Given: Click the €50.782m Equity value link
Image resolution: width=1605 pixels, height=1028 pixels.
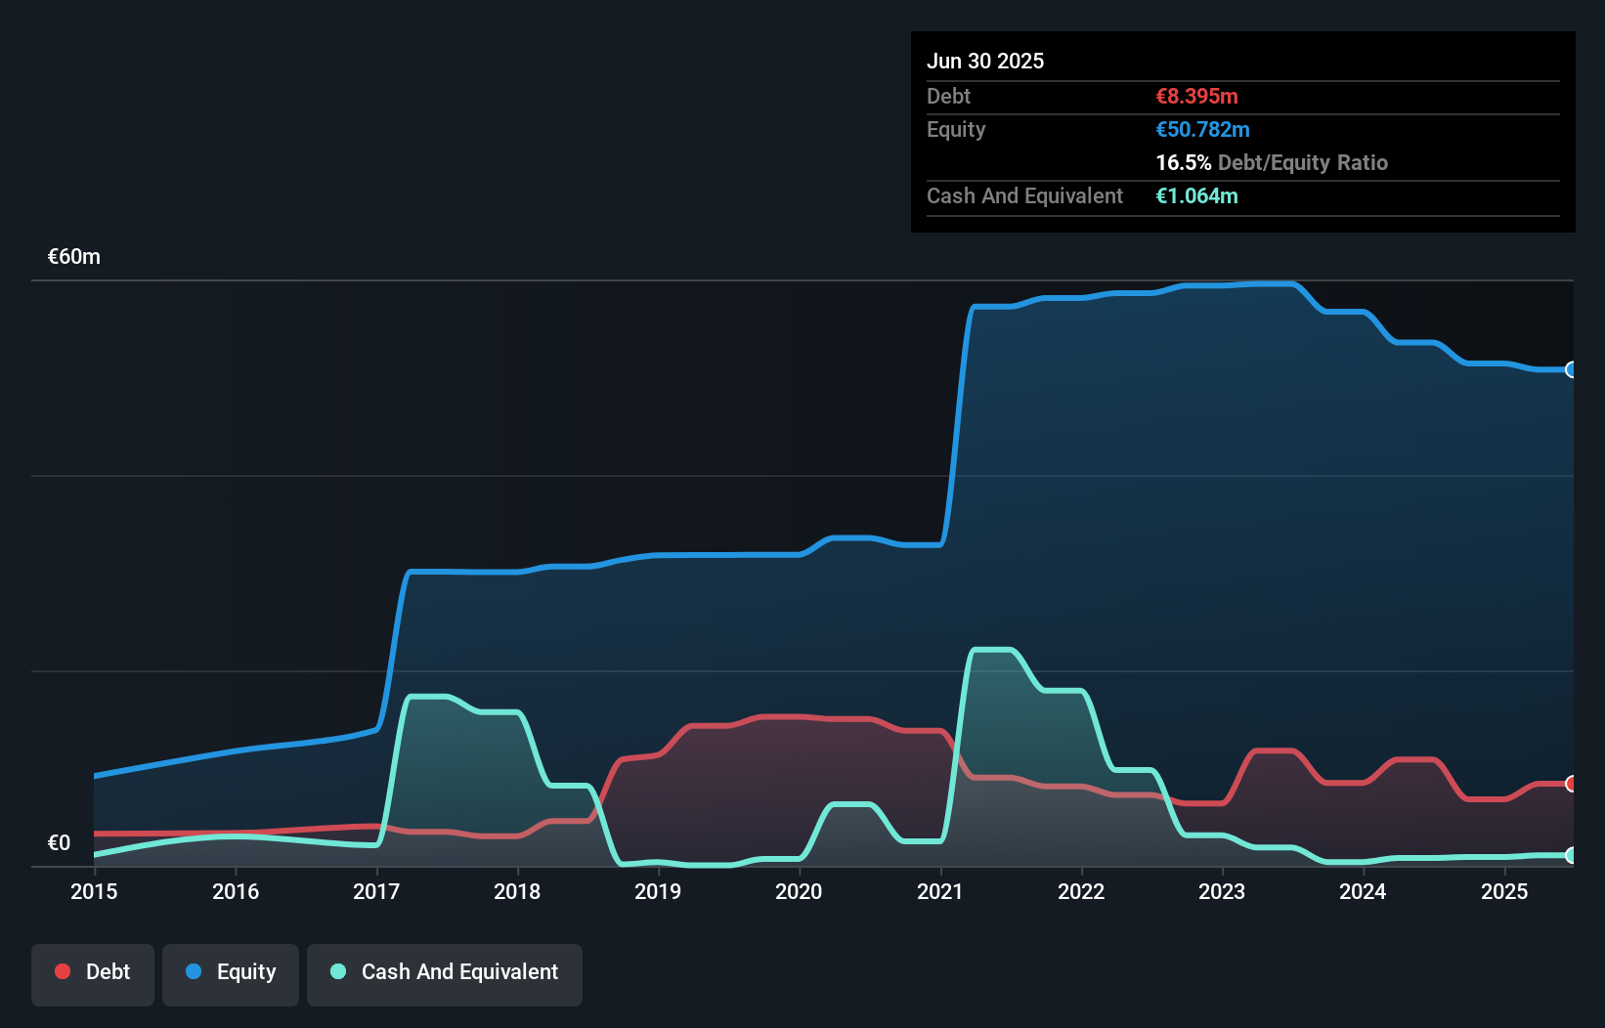Looking at the screenshot, I should point(1203,129).
